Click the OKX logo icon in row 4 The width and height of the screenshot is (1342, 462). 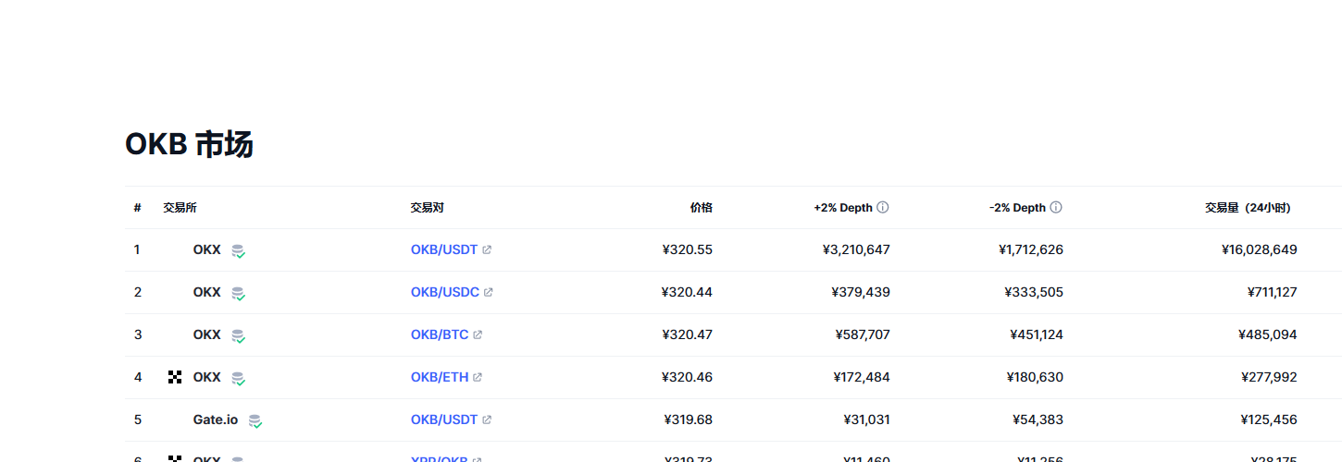[175, 377]
